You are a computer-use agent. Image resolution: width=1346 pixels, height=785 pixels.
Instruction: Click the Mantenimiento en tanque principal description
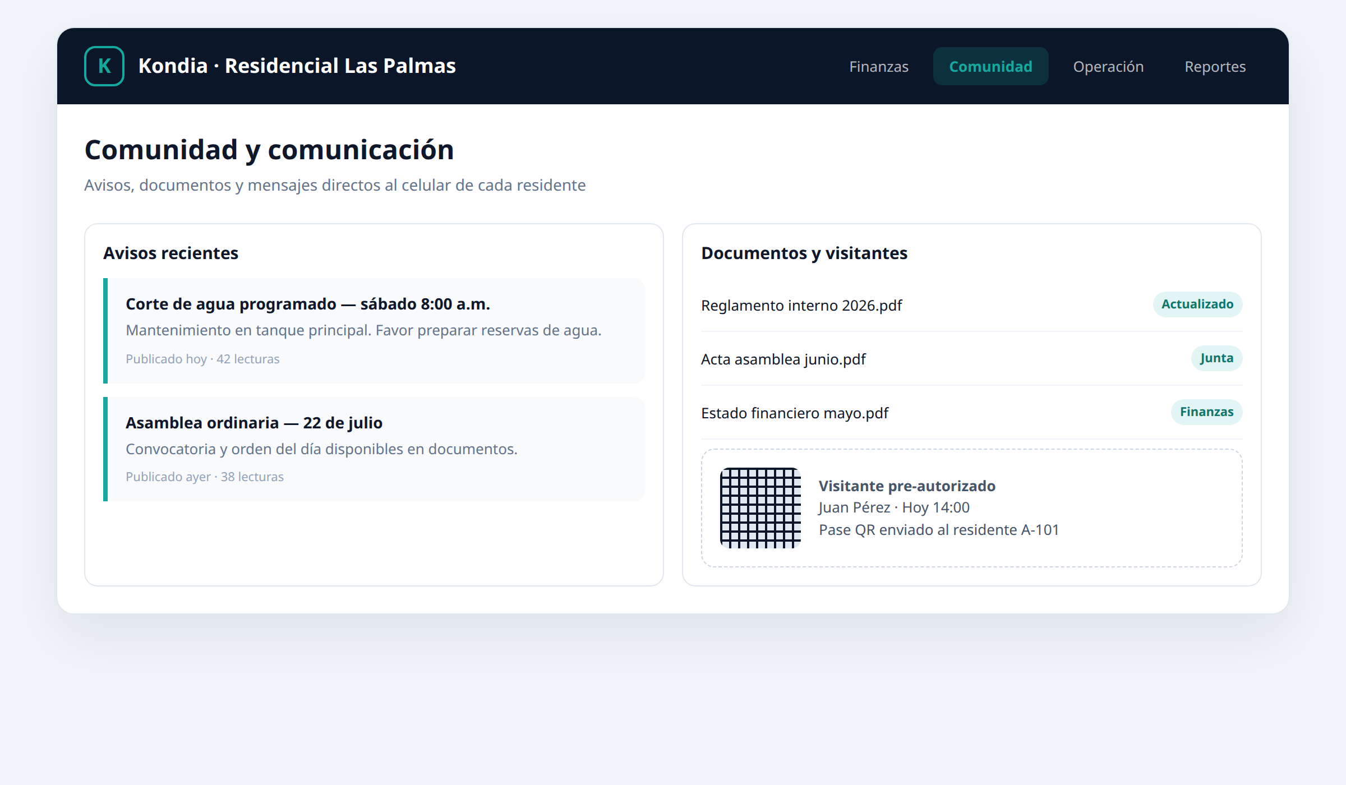point(363,330)
